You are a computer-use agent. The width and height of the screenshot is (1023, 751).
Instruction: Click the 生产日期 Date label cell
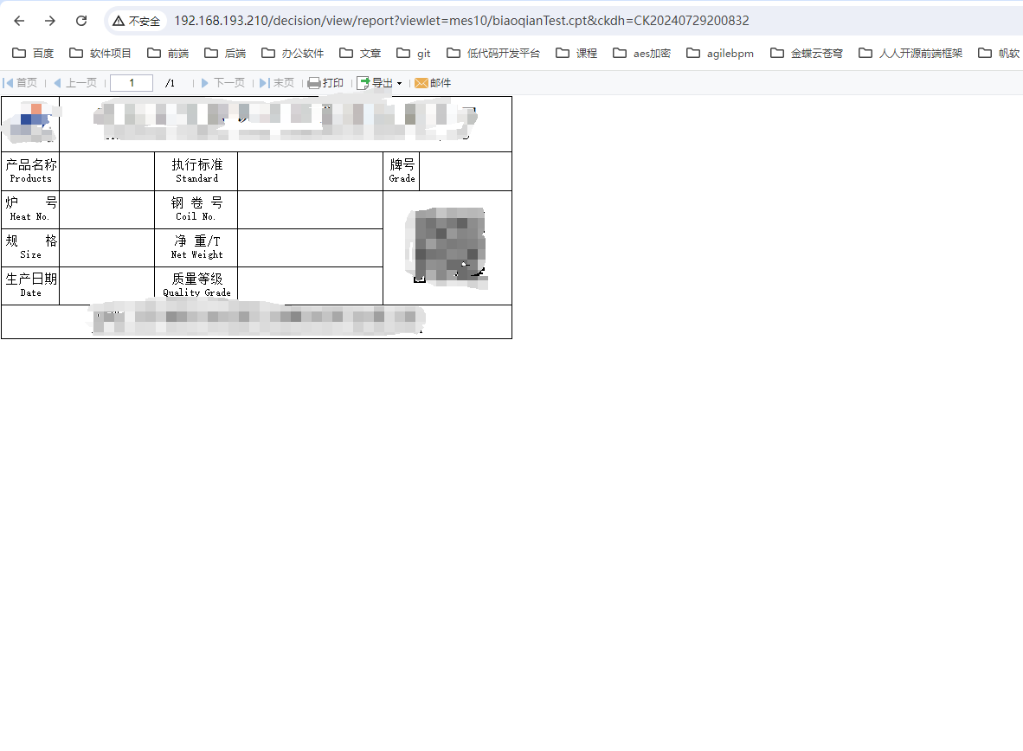[30, 286]
